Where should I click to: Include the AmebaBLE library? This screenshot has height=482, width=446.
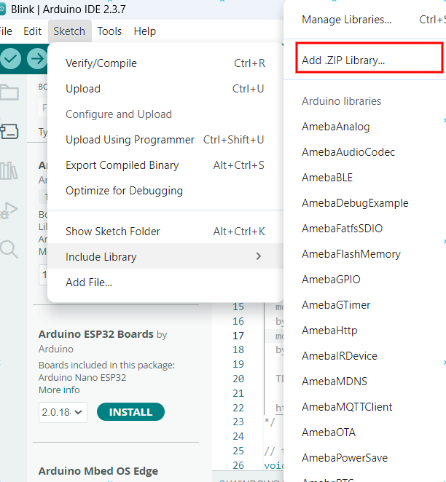coord(365,178)
